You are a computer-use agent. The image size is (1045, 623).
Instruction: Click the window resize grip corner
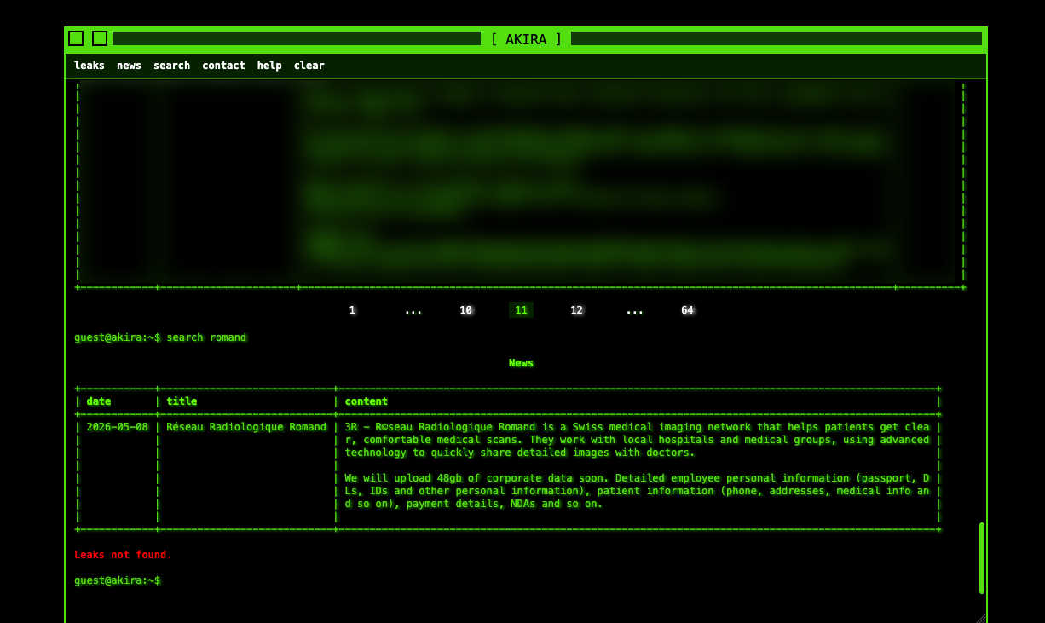pos(980,618)
